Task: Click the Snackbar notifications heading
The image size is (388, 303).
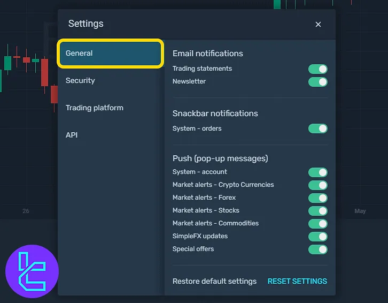Action: tap(215, 113)
